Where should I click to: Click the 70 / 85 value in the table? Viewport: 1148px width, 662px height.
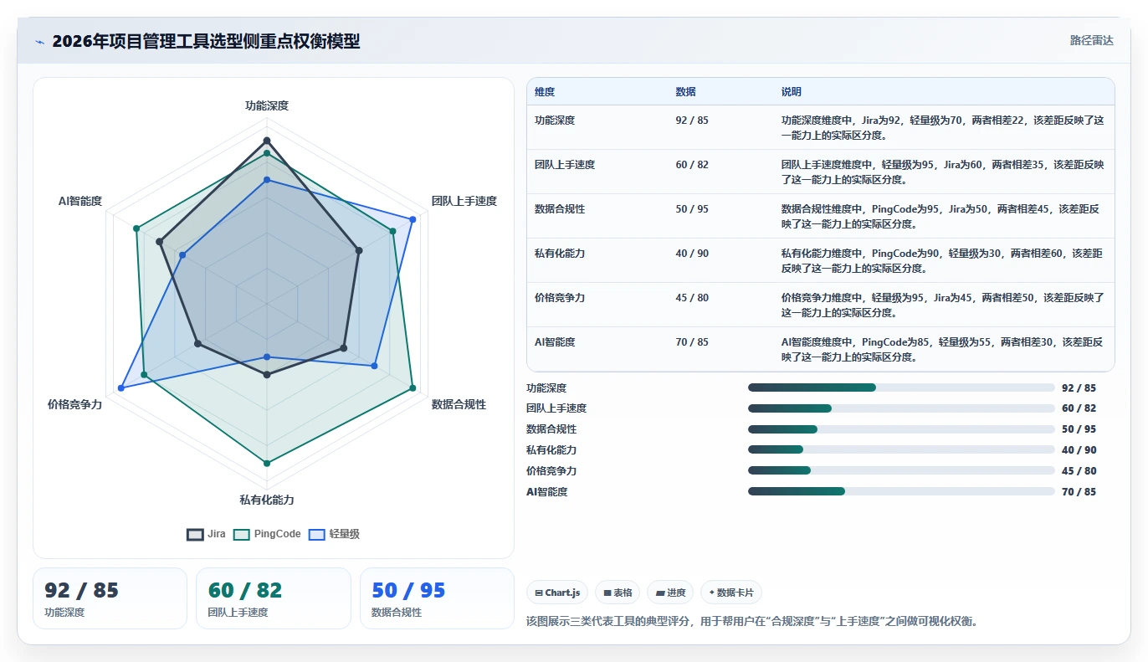[x=692, y=342]
